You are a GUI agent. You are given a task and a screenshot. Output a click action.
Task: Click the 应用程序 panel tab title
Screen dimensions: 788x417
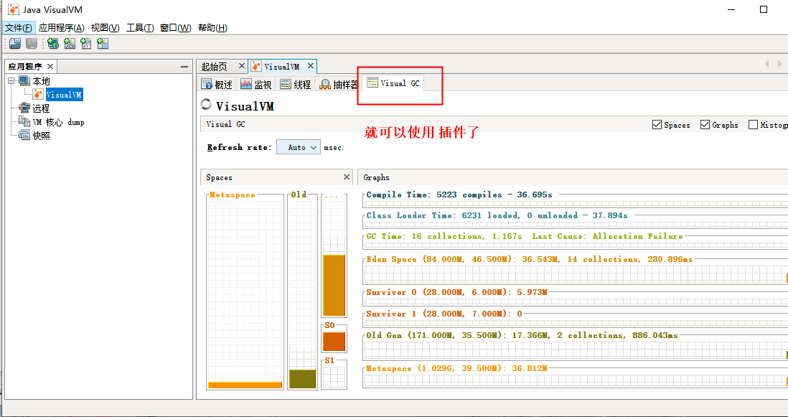(24, 66)
